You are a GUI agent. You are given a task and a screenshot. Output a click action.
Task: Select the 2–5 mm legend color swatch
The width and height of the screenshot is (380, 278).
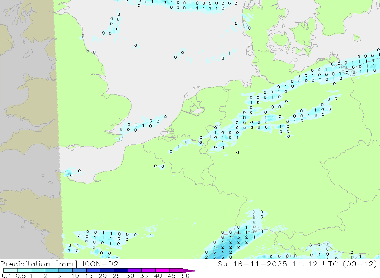coord(52,270)
